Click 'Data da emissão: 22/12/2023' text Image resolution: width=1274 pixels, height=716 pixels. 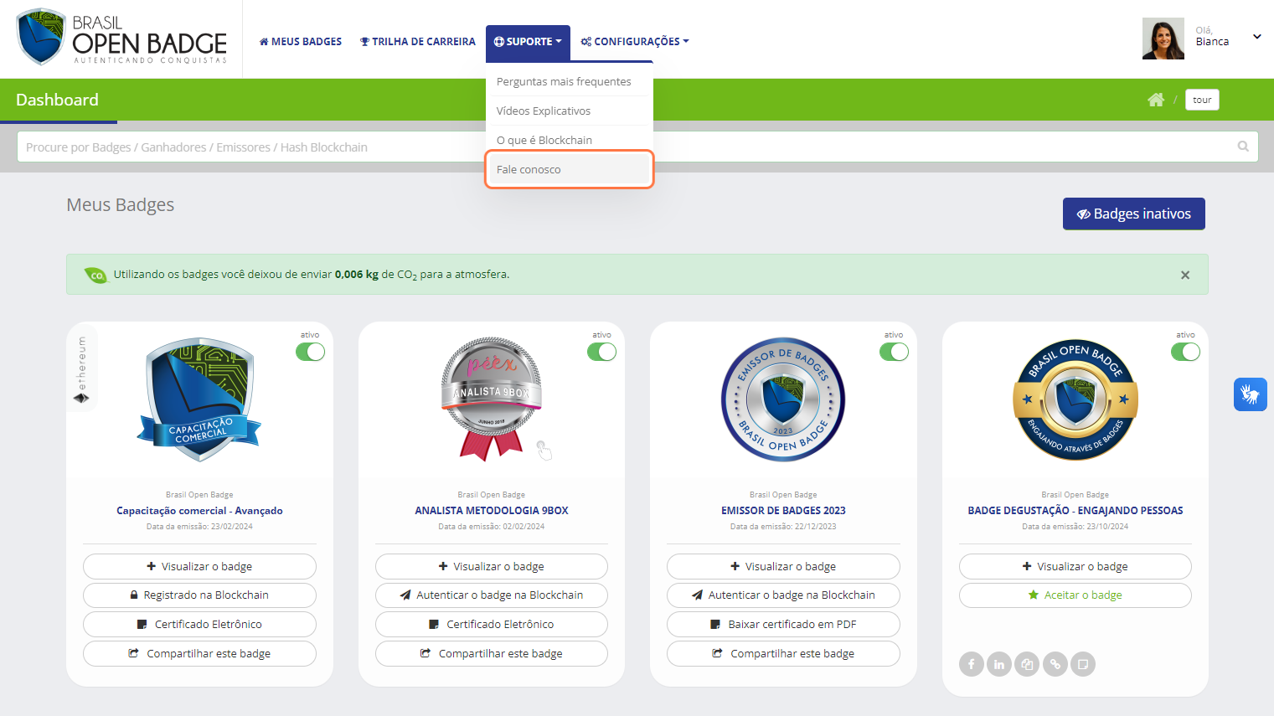click(783, 527)
